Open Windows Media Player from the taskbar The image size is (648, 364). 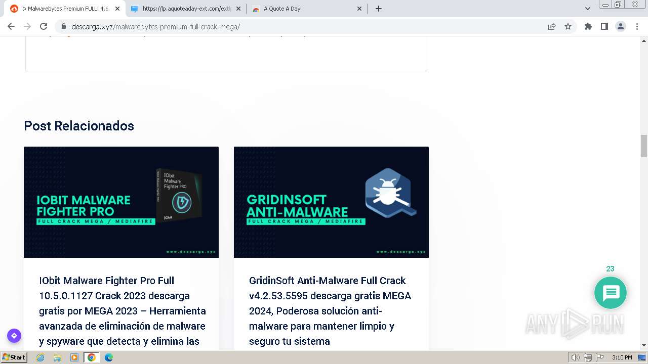74,357
